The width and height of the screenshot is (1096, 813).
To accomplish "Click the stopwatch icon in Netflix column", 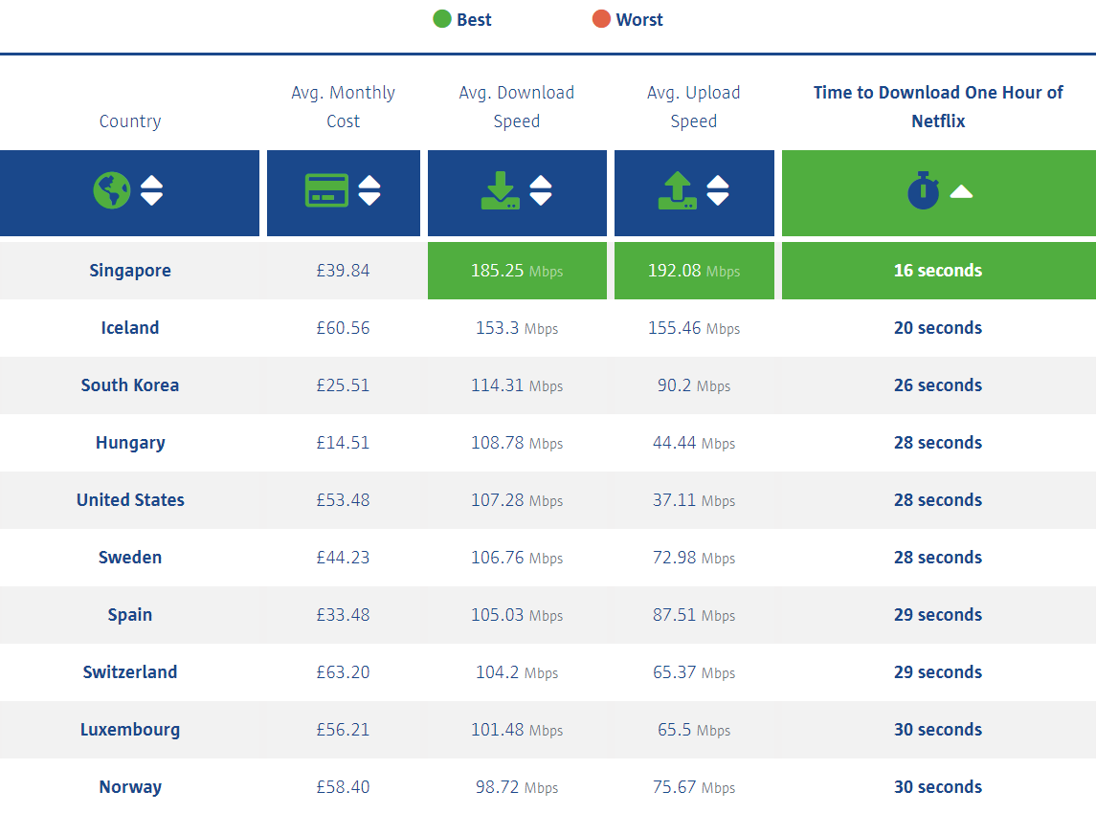I will tap(924, 191).
